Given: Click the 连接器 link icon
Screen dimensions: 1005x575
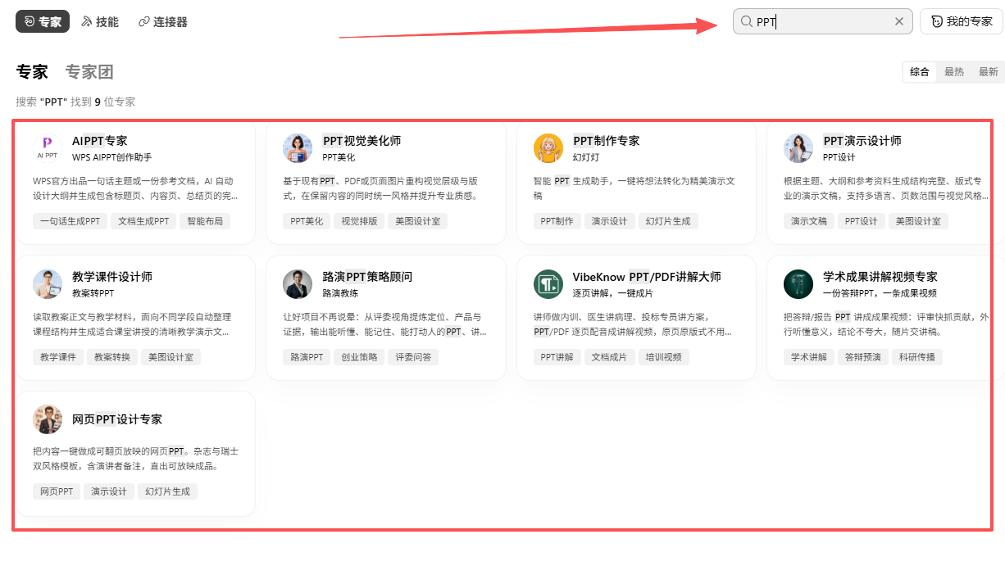Looking at the screenshot, I should click(144, 22).
